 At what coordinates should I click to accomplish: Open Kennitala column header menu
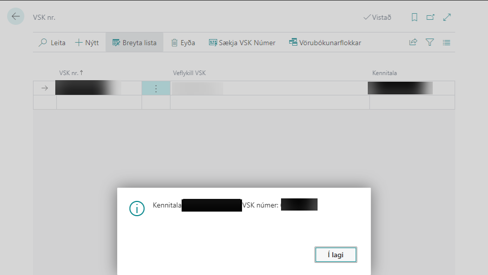[384, 73]
